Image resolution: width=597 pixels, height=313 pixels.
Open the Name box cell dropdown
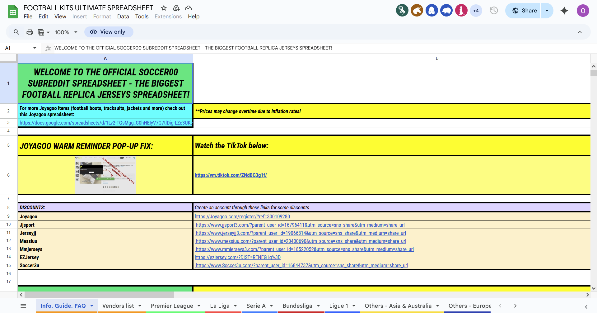click(x=35, y=48)
